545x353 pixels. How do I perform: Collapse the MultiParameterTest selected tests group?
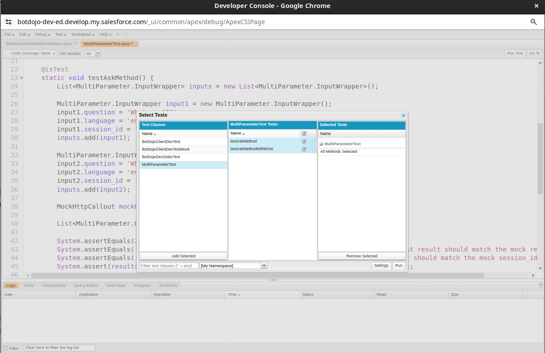coord(321,144)
